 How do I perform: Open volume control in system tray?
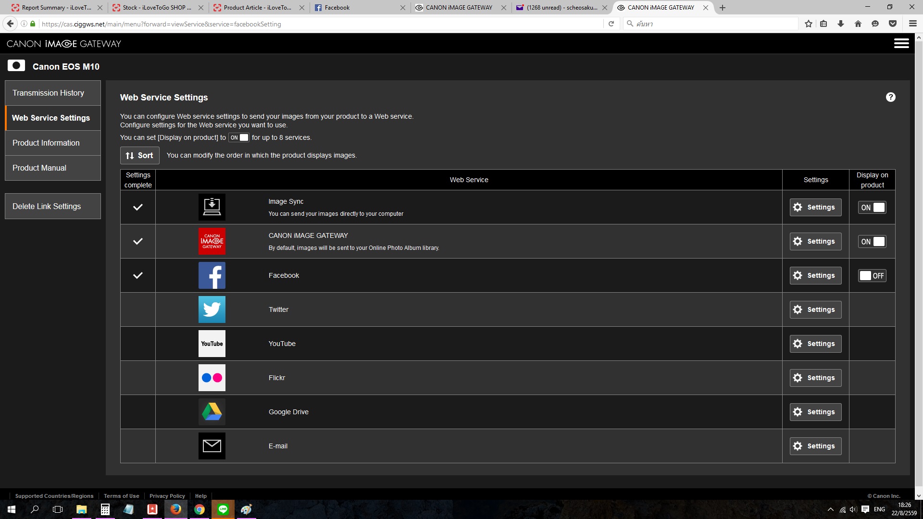[x=853, y=509]
